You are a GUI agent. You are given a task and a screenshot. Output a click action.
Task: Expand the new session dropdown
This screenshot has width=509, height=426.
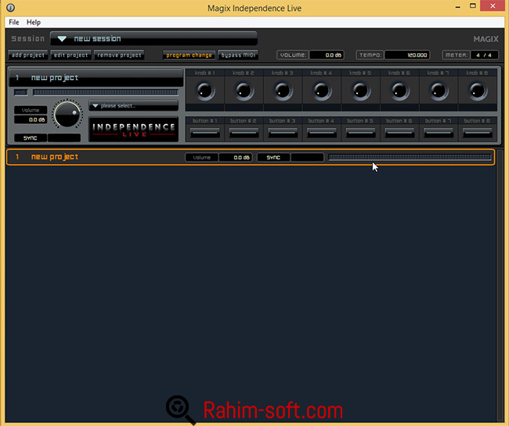click(x=153, y=38)
